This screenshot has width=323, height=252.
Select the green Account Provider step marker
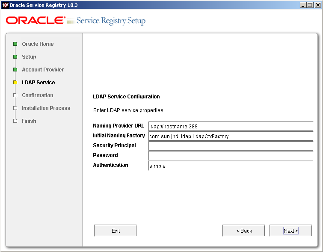15,70
